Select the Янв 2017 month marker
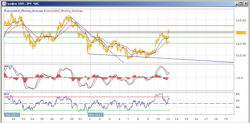The height and width of the screenshot is (123, 250). (12, 115)
